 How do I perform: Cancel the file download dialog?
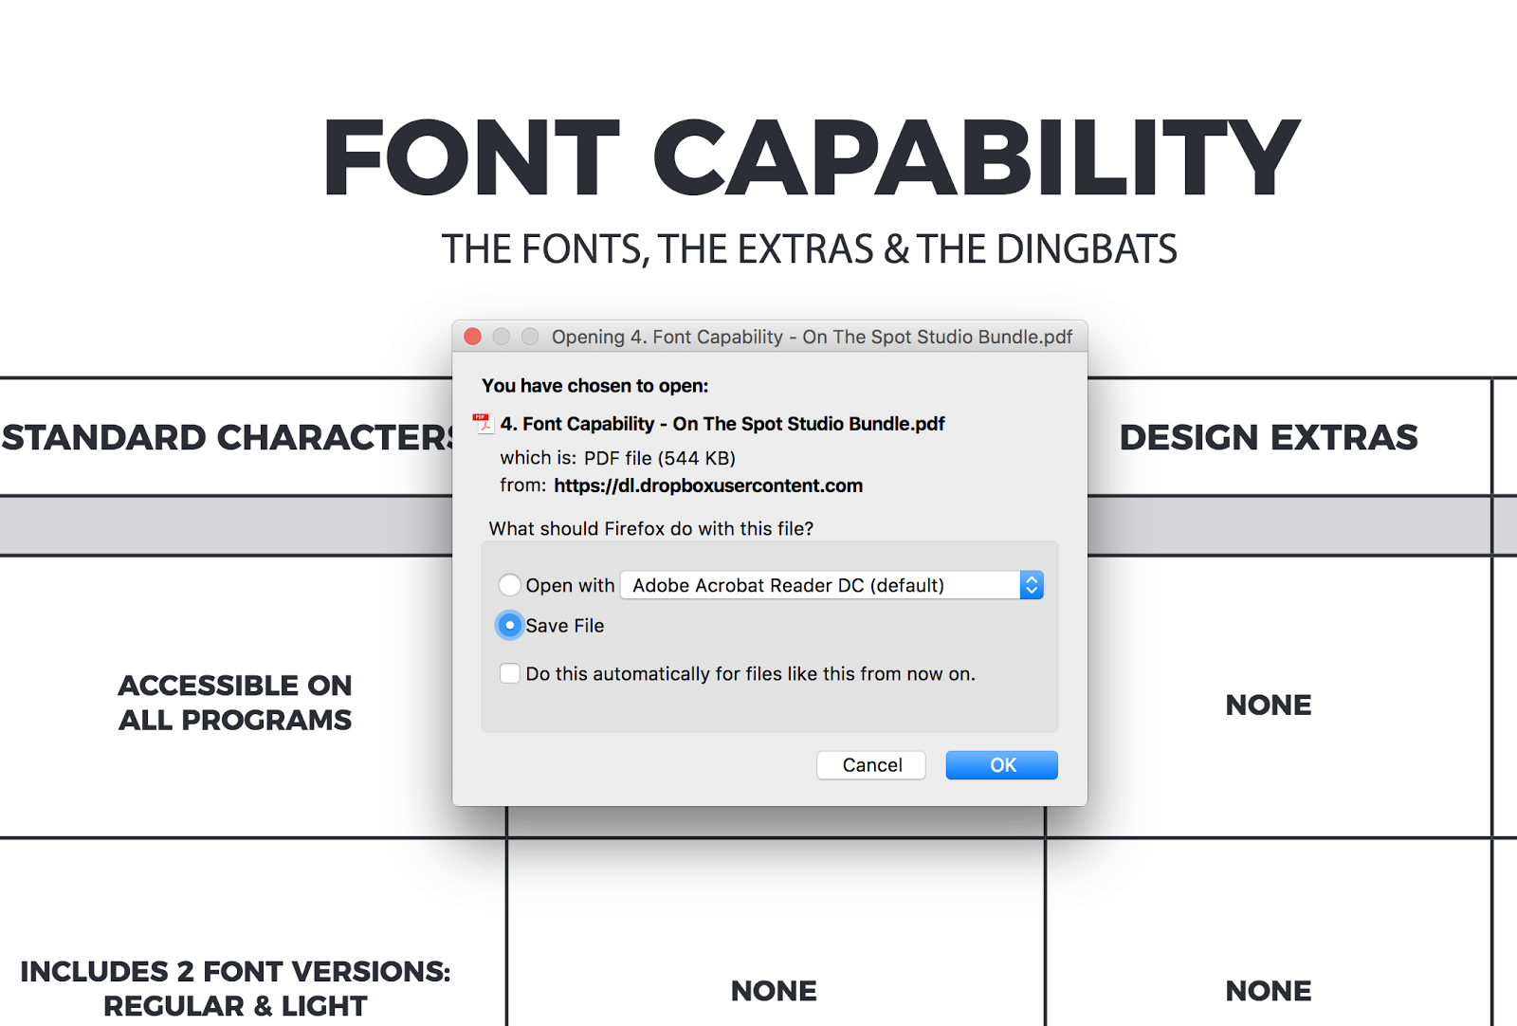[870, 765]
